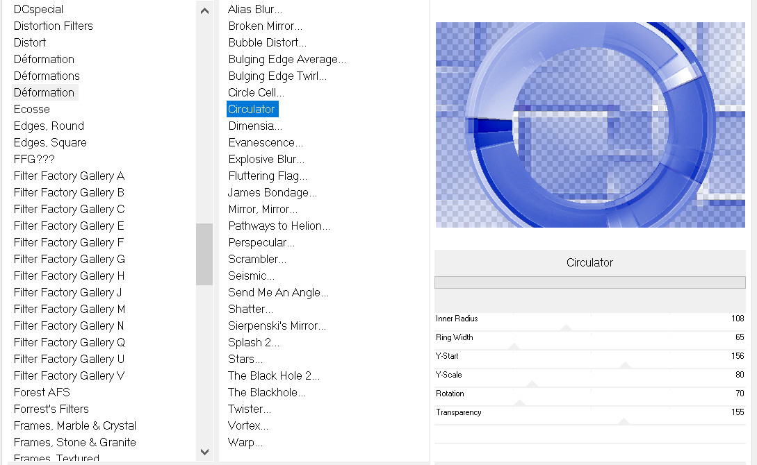The image size is (757, 465).
Task: Pick the Fluttering Flag filter
Action: 268,176
